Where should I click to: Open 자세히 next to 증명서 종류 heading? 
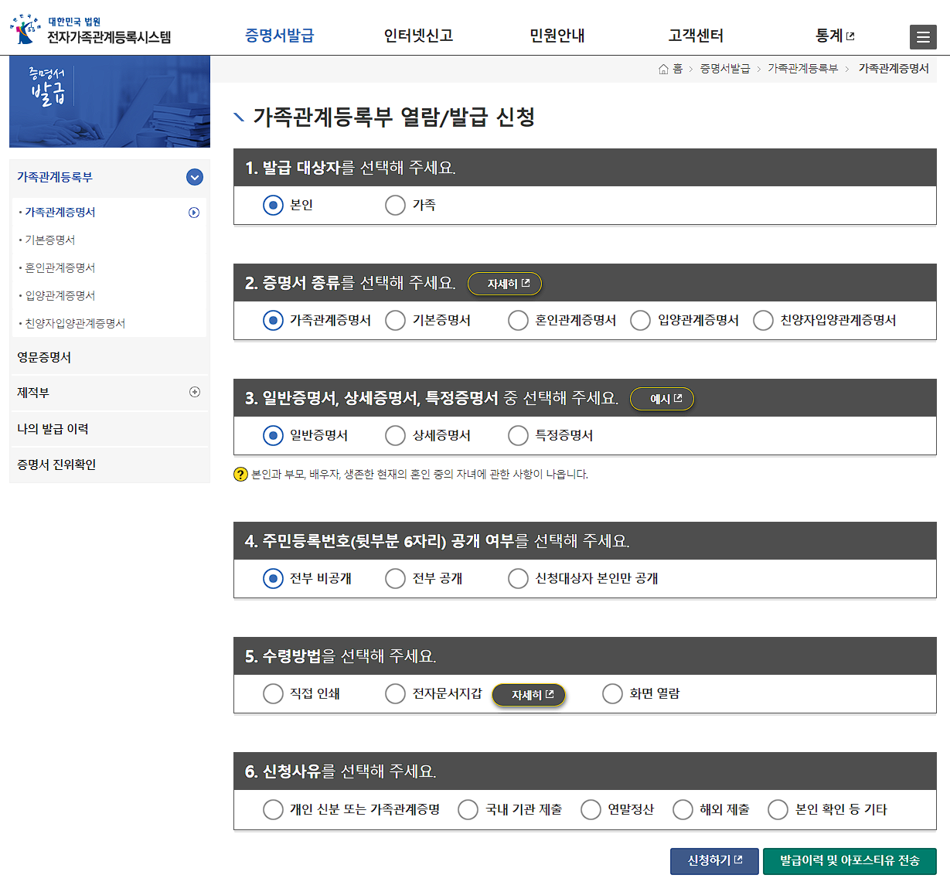tap(504, 283)
